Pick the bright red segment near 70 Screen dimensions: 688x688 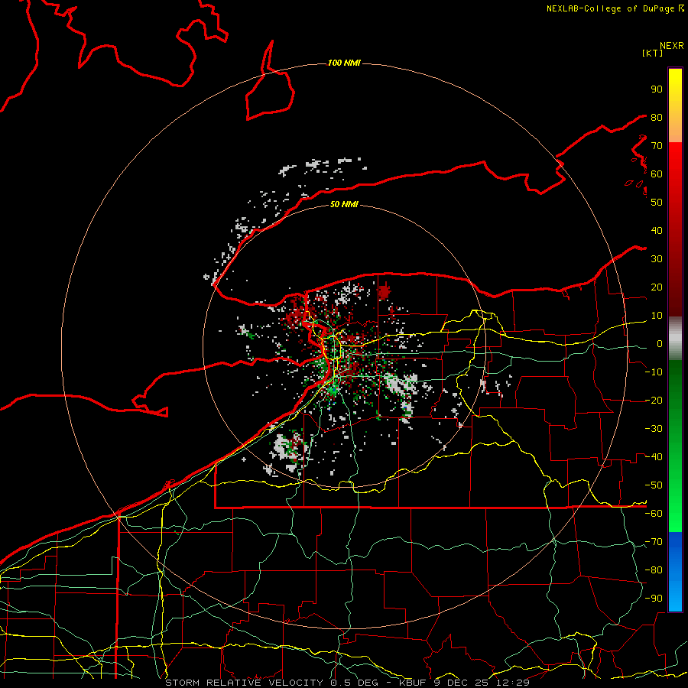pyautogui.click(x=675, y=151)
